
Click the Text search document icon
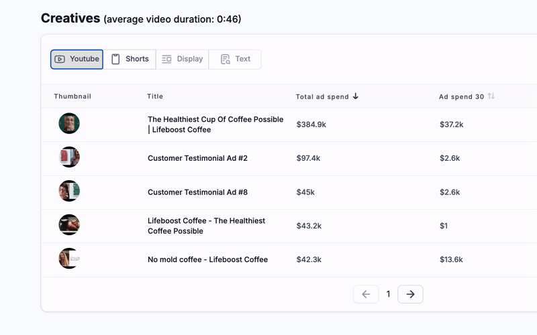coord(226,59)
